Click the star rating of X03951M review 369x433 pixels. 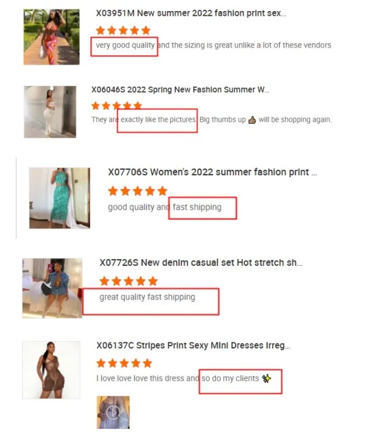(123, 30)
